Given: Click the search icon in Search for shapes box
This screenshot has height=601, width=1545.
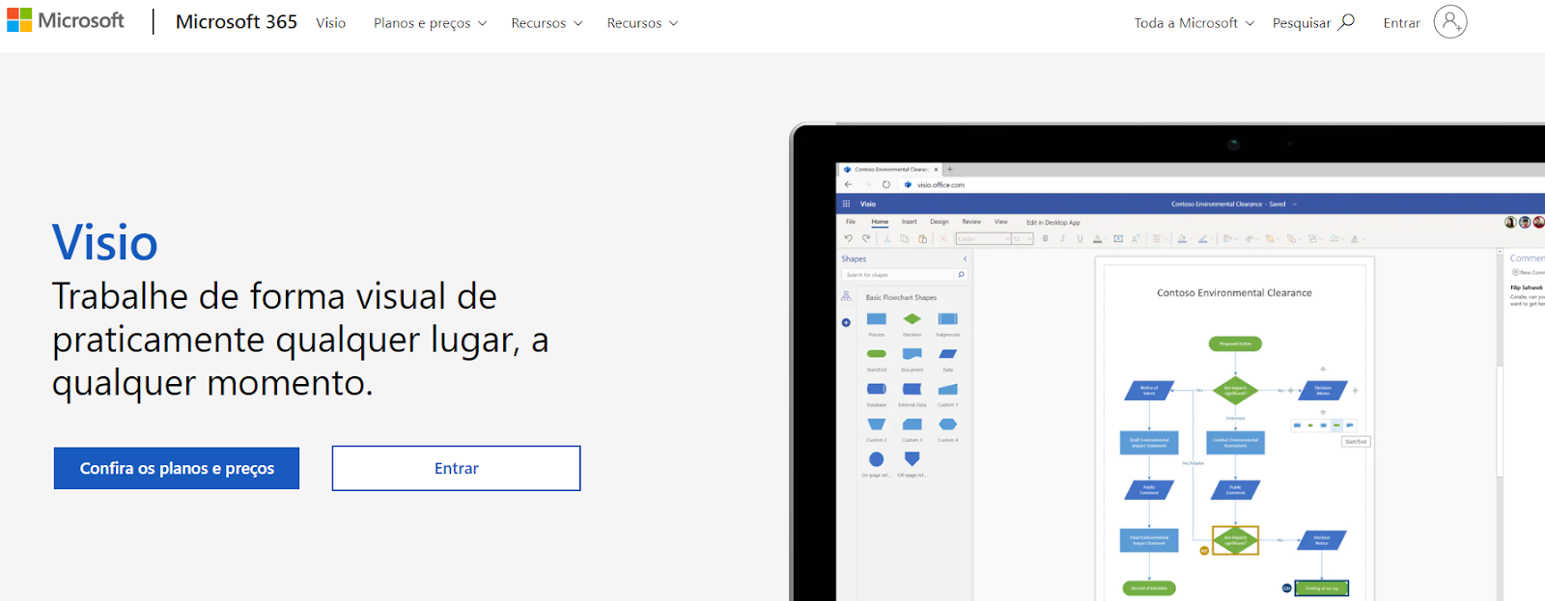Looking at the screenshot, I should (961, 275).
